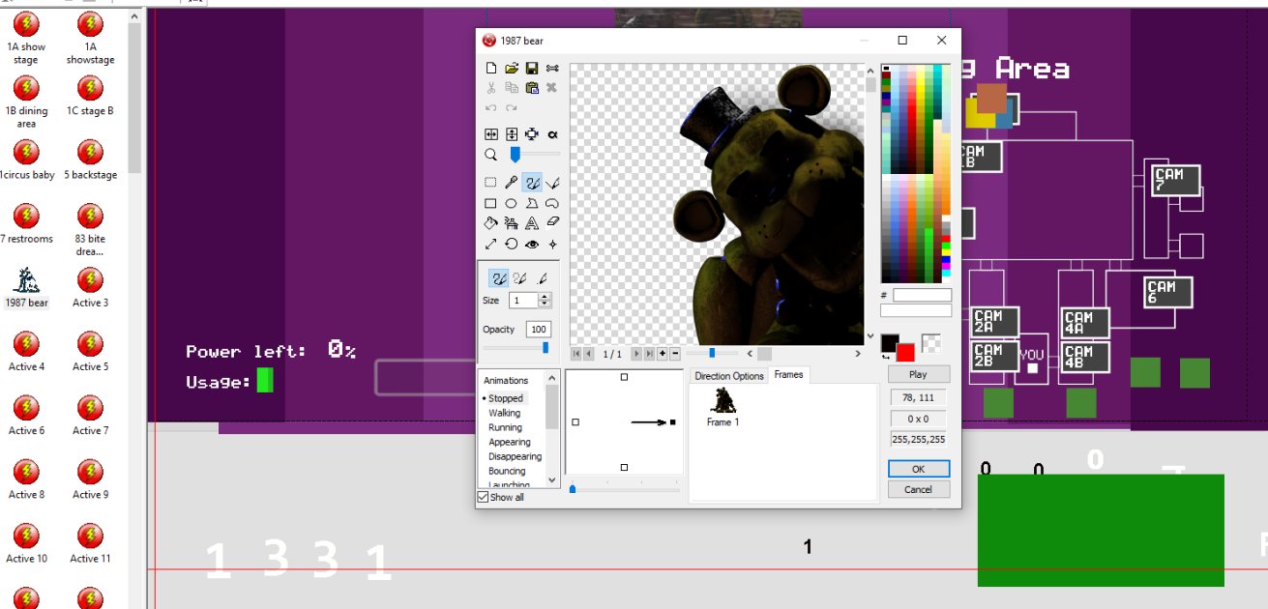Viewport: 1268px width, 609px height.
Task: Click the Clear/New image icon
Action: 490,69
